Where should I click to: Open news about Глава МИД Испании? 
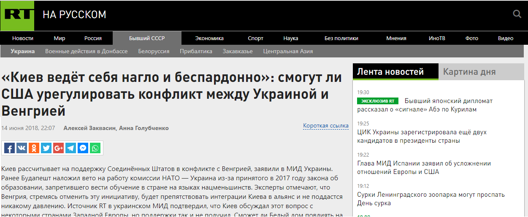click(424, 168)
